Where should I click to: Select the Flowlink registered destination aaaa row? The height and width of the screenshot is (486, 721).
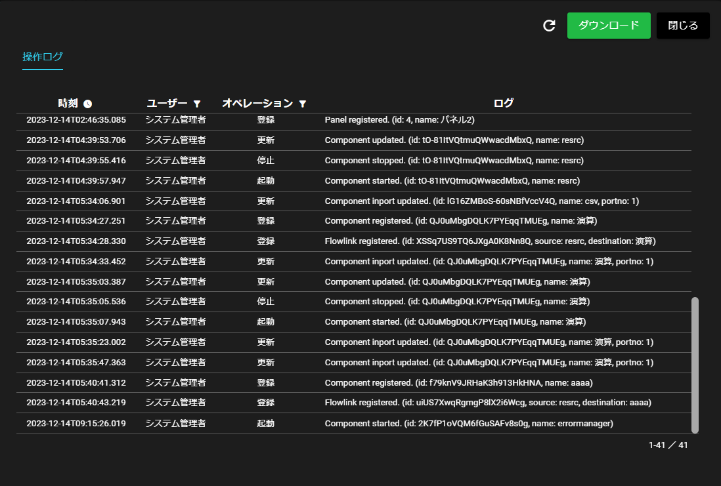(487, 403)
